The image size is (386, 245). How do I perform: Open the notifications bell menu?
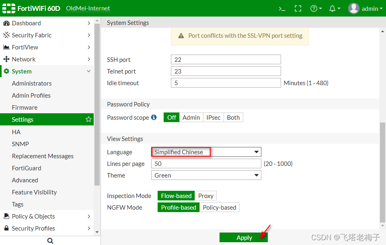335,8
